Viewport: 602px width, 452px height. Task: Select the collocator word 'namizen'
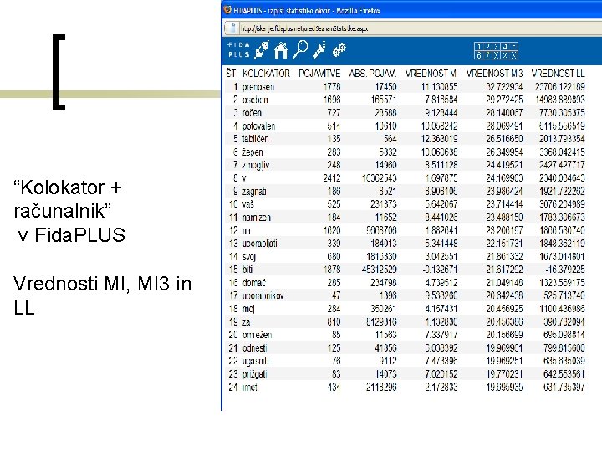coord(257,218)
